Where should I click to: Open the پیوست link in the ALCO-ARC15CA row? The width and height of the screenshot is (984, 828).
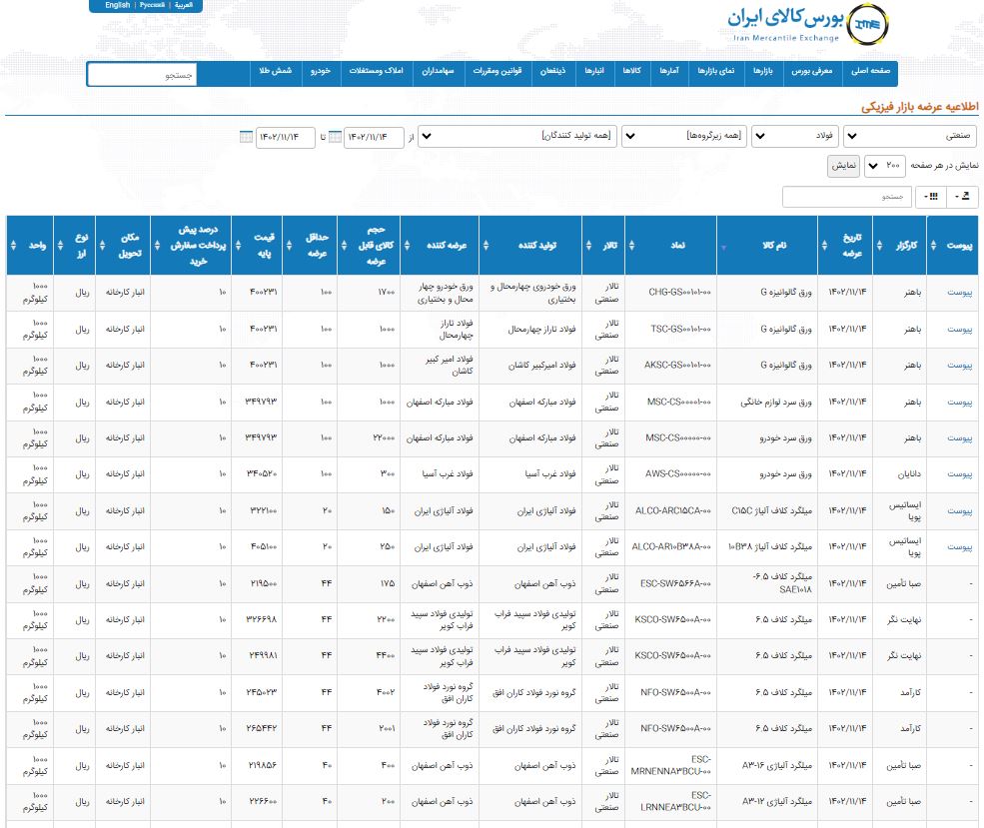tap(960, 511)
